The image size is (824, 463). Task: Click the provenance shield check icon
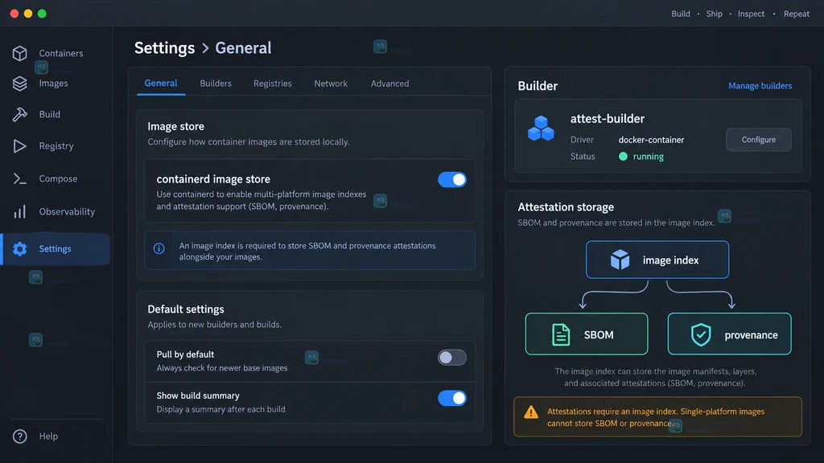pyautogui.click(x=701, y=334)
